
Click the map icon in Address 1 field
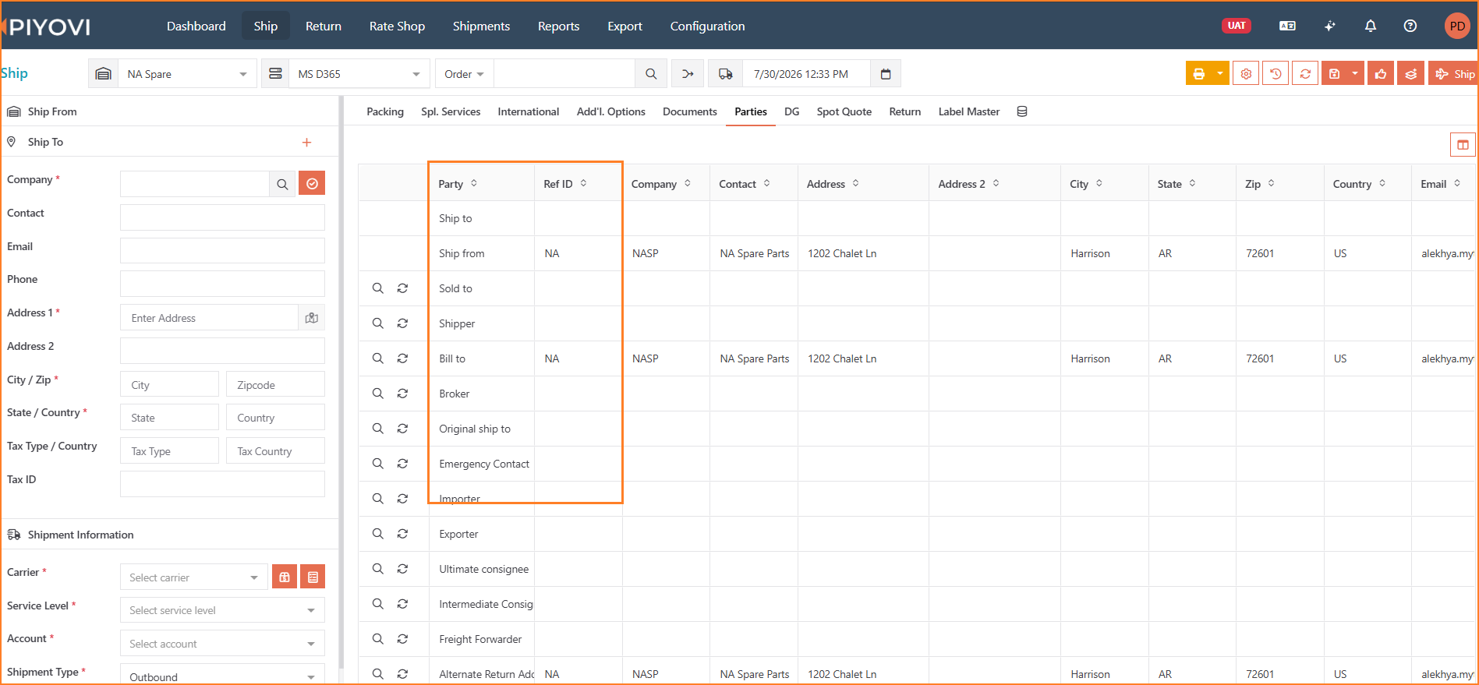click(312, 318)
